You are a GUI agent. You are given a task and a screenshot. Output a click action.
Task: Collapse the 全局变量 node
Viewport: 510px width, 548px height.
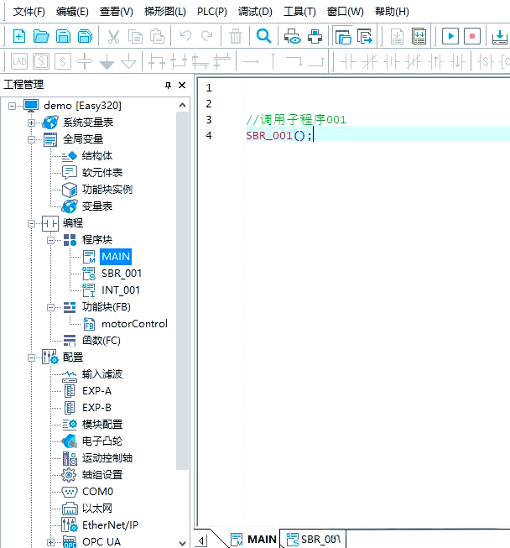point(31,139)
